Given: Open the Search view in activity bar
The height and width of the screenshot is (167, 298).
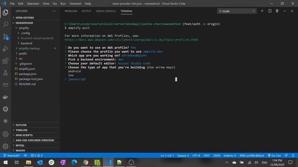Looking at the screenshot, I should (5, 25).
